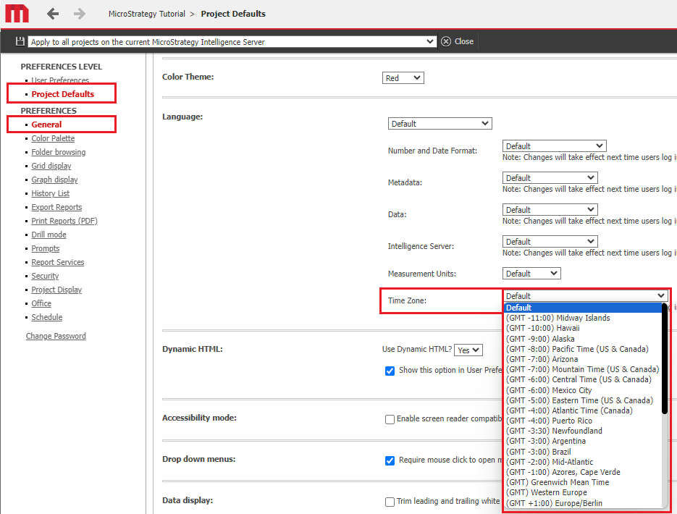The image size is (677, 514).
Task: Toggle Require mouse click to open menus
Action: pyautogui.click(x=390, y=460)
